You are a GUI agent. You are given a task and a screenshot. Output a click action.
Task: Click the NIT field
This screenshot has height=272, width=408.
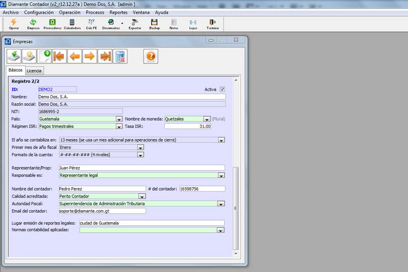[x=81, y=112]
